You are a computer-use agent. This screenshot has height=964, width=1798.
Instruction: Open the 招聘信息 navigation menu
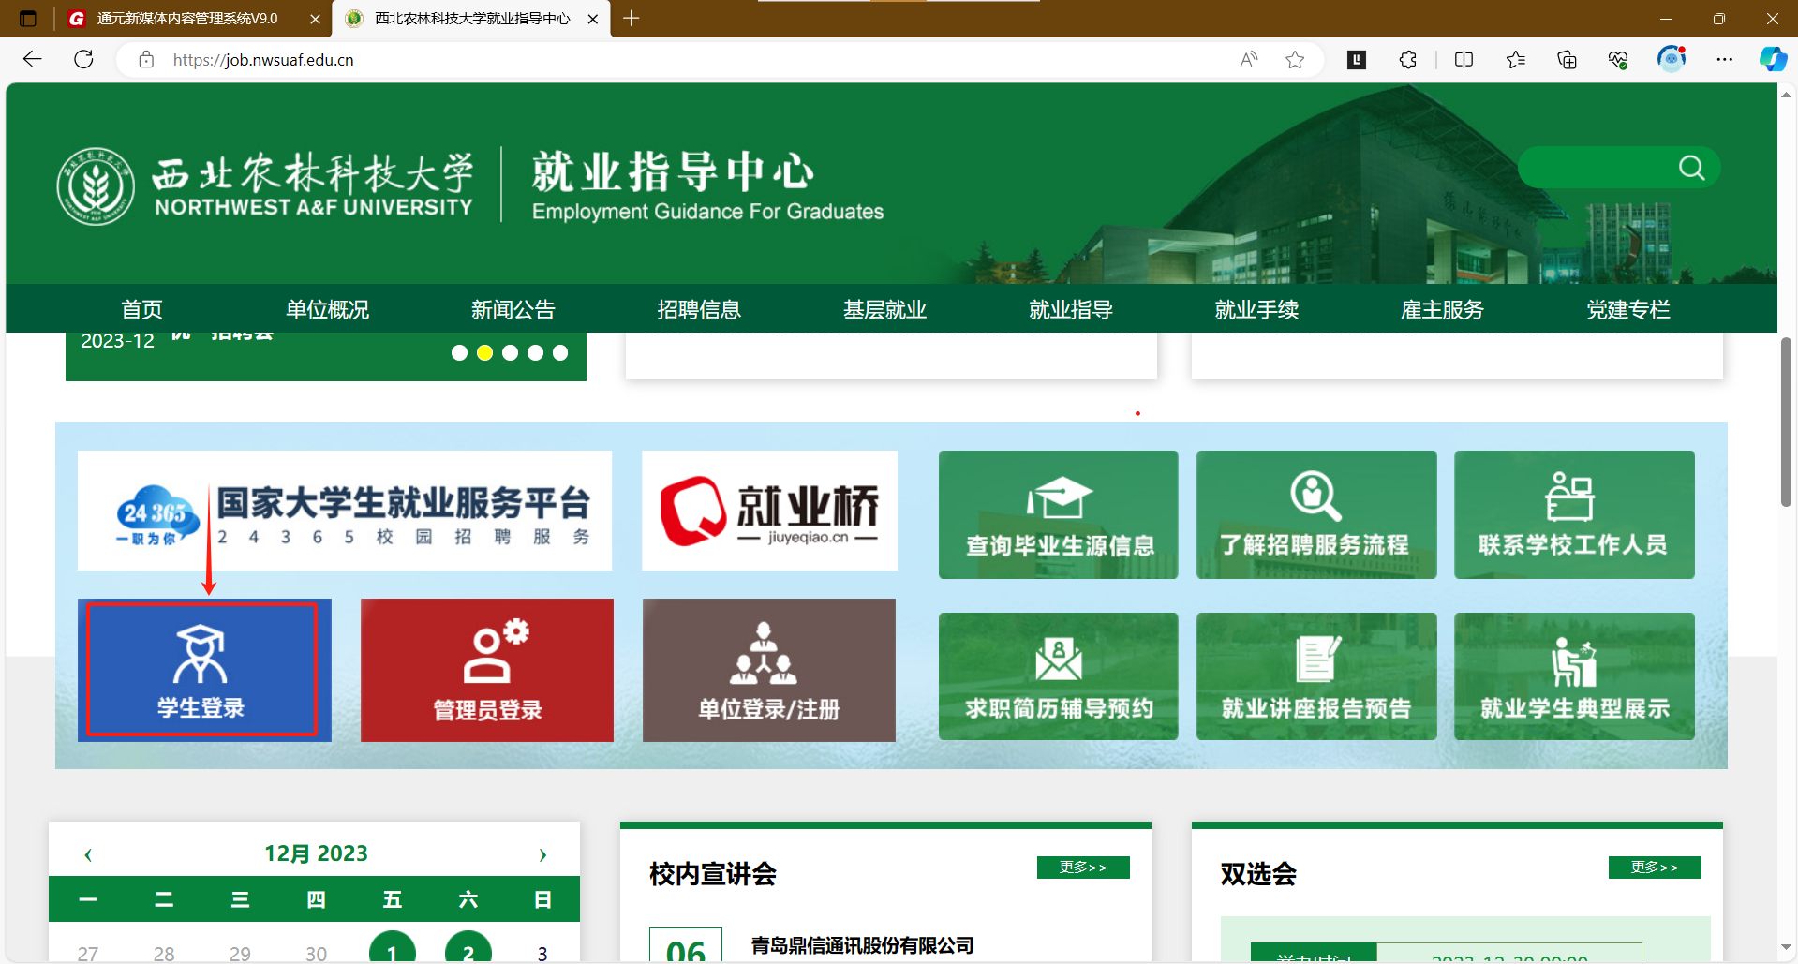click(x=698, y=309)
